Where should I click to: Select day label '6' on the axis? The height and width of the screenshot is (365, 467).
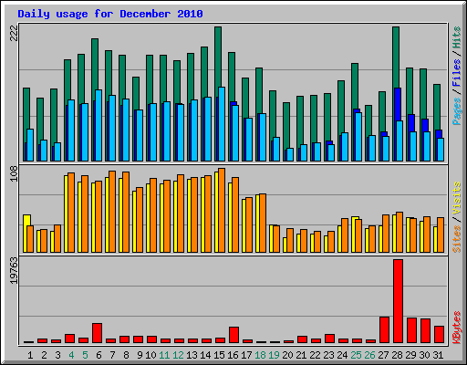click(x=99, y=355)
